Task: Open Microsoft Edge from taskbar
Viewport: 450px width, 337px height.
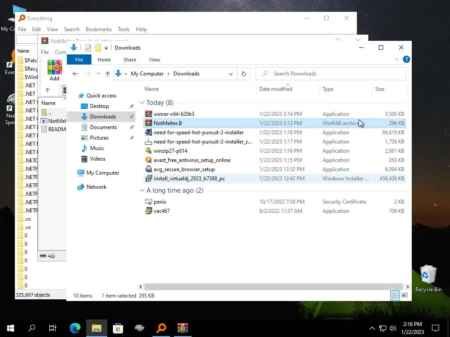Action: 75,328
